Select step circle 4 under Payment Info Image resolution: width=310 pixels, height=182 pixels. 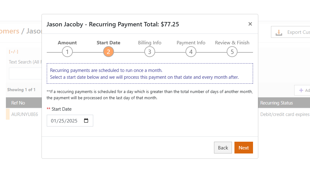191,51
